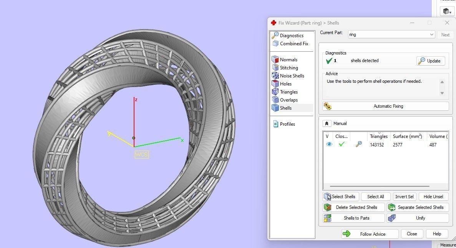Separate Selected Shells

coord(418,207)
